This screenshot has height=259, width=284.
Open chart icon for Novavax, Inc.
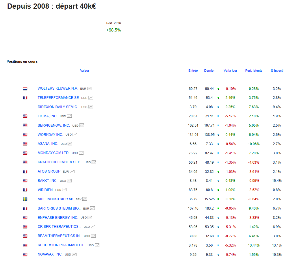pyautogui.click(x=74, y=254)
